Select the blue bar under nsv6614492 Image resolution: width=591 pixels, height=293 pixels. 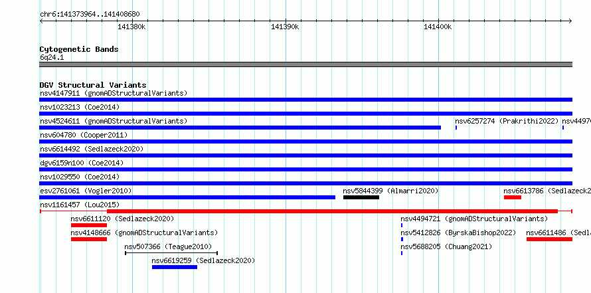pos(305,155)
